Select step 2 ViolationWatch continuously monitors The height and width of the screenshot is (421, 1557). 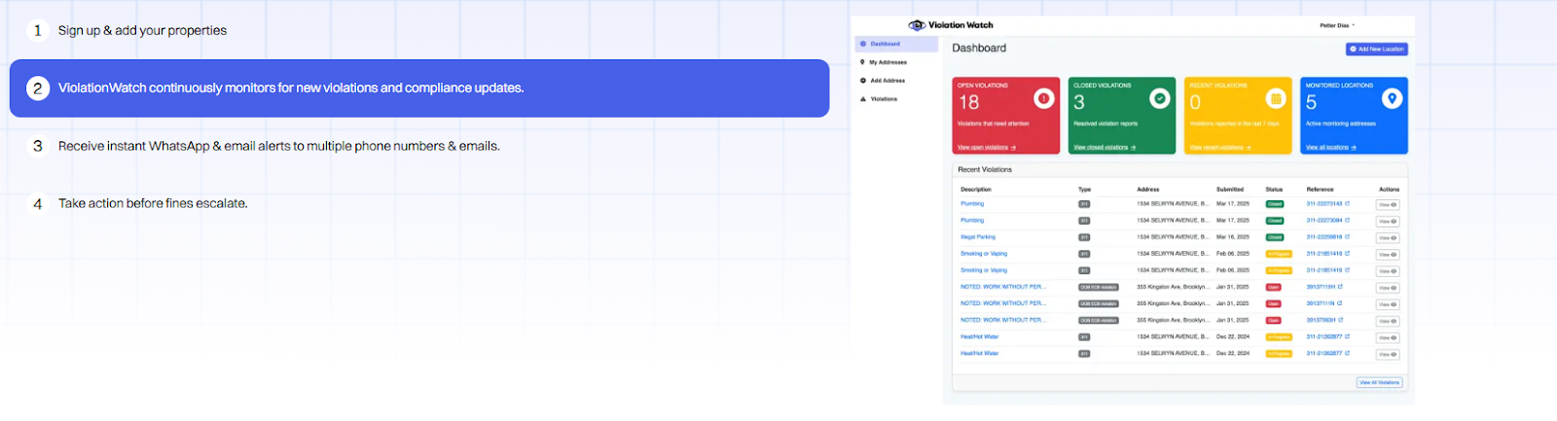tap(419, 88)
